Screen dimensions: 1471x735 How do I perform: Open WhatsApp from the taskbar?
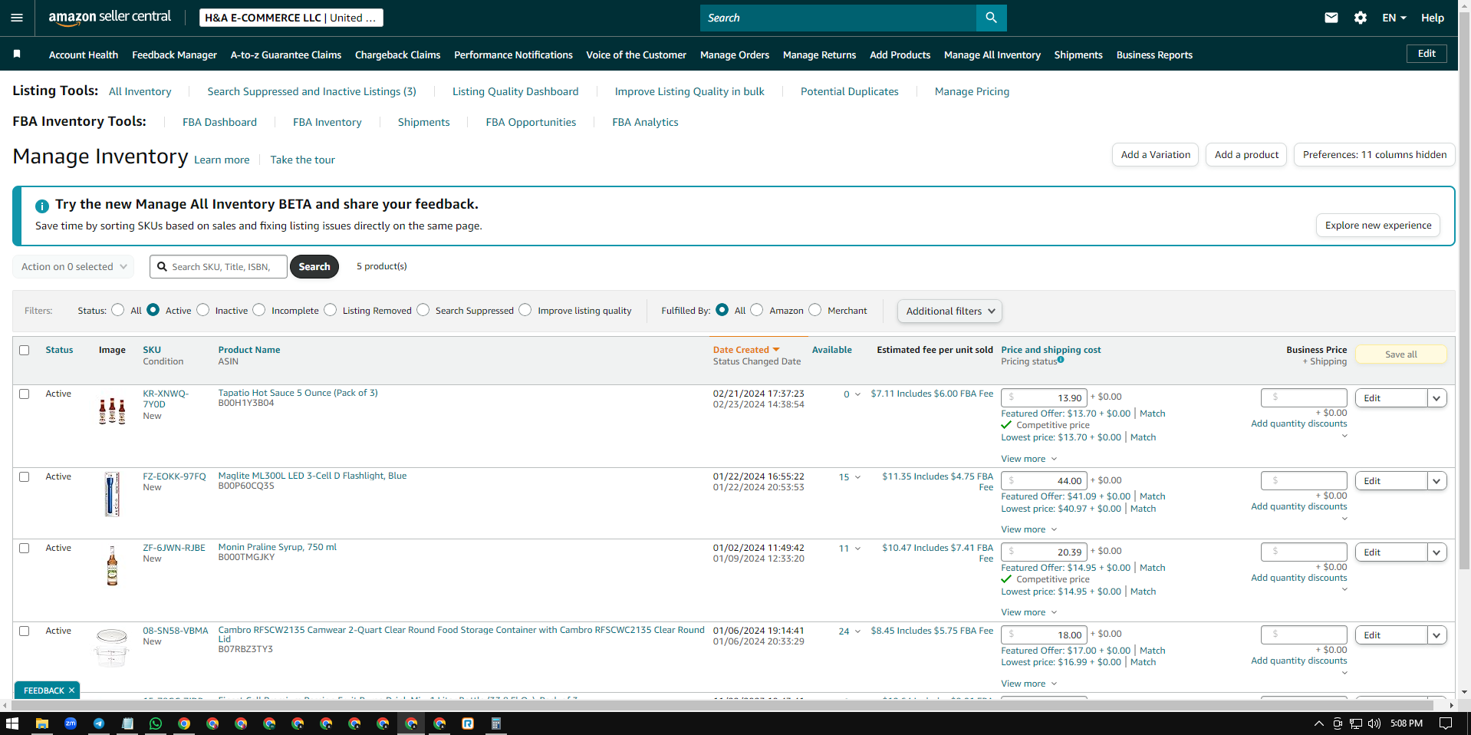point(156,723)
